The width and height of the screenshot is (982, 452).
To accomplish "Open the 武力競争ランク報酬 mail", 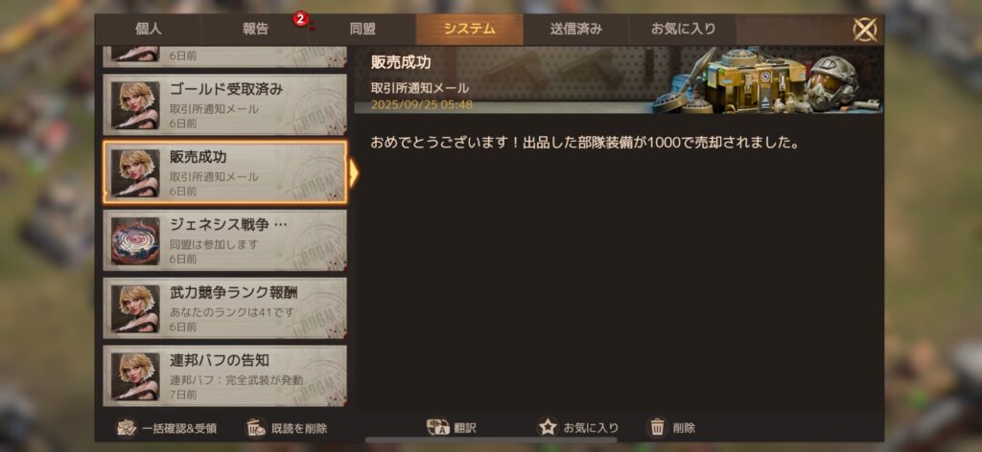I will pos(224,308).
